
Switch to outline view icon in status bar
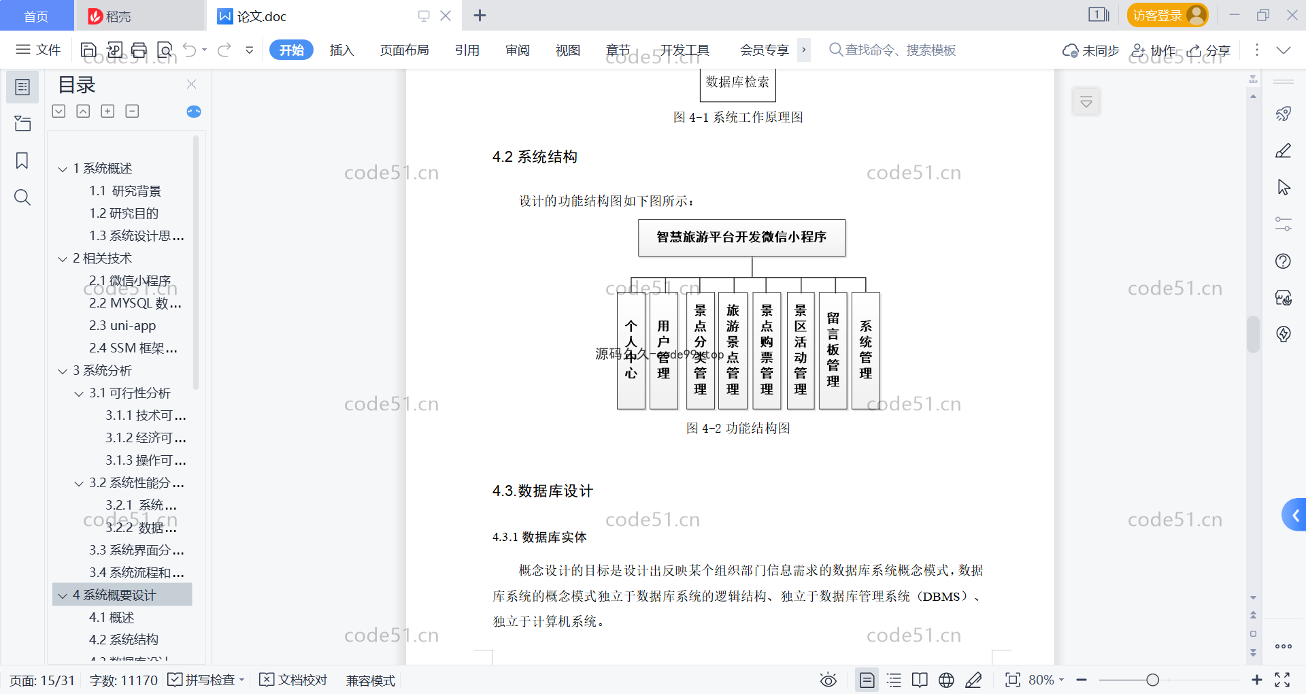tap(894, 680)
